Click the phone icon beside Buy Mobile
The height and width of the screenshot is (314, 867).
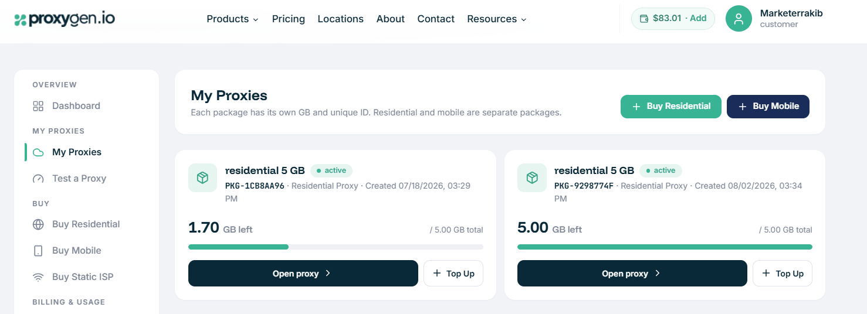coord(38,251)
